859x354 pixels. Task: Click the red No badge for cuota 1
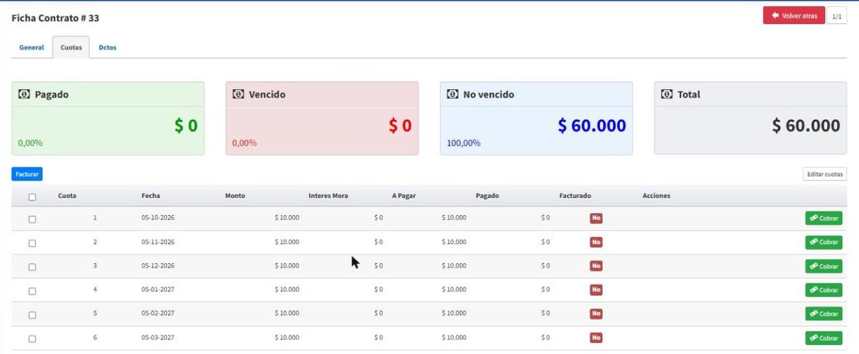tap(596, 218)
